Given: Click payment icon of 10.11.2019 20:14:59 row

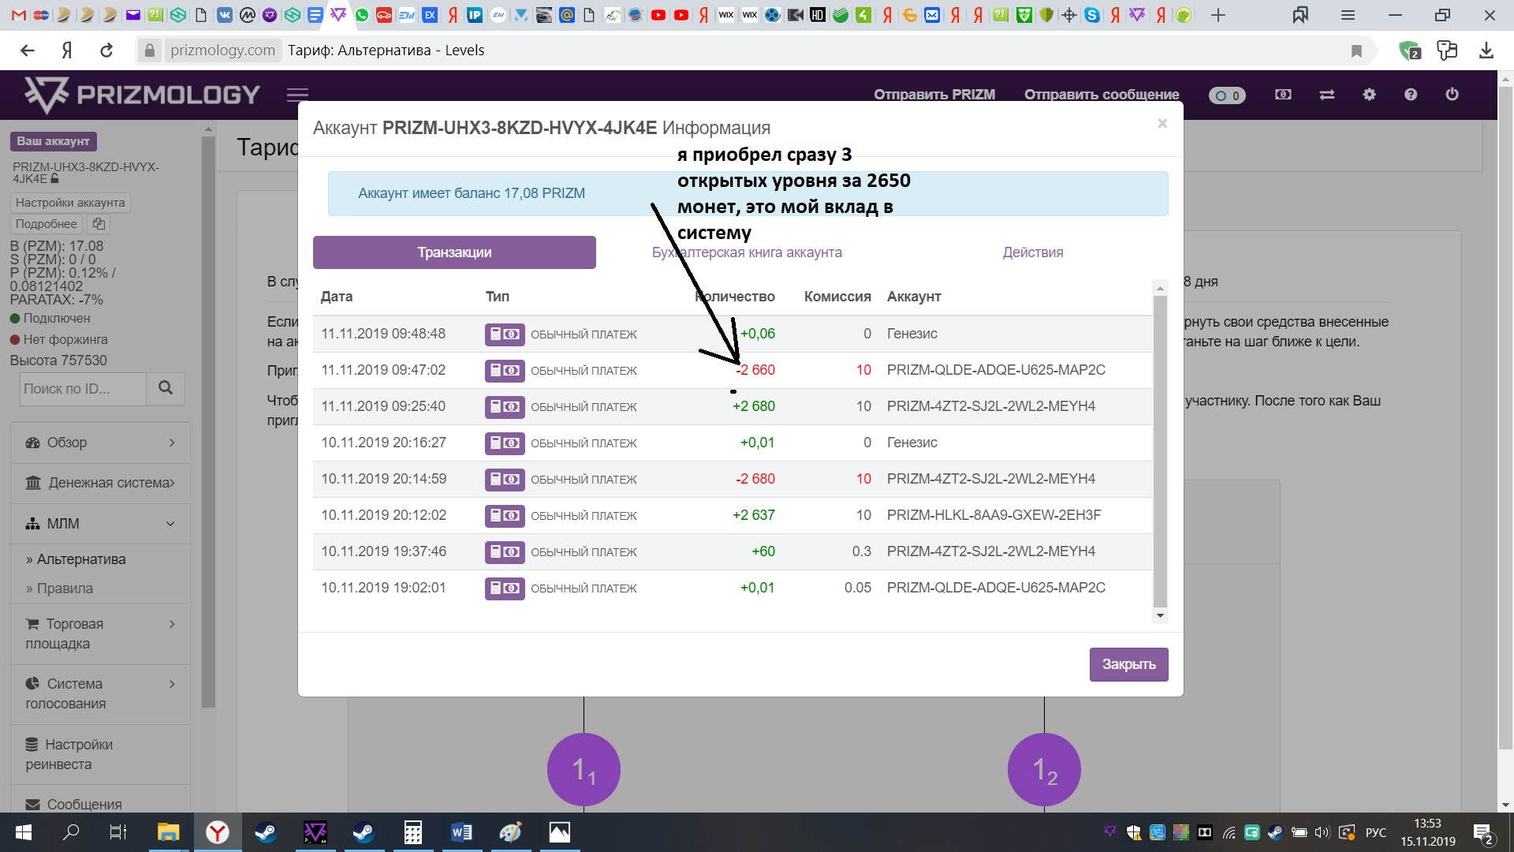Looking at the screenshot, I should (505, 479).
